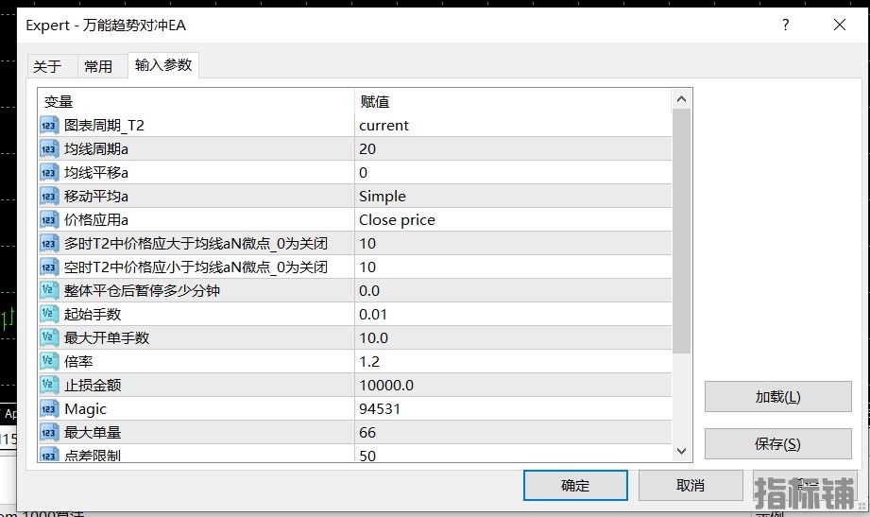This screenshot has height=517, width=870.
Task: Select the icon beside 均线平移a row
Action: (50, 173)
